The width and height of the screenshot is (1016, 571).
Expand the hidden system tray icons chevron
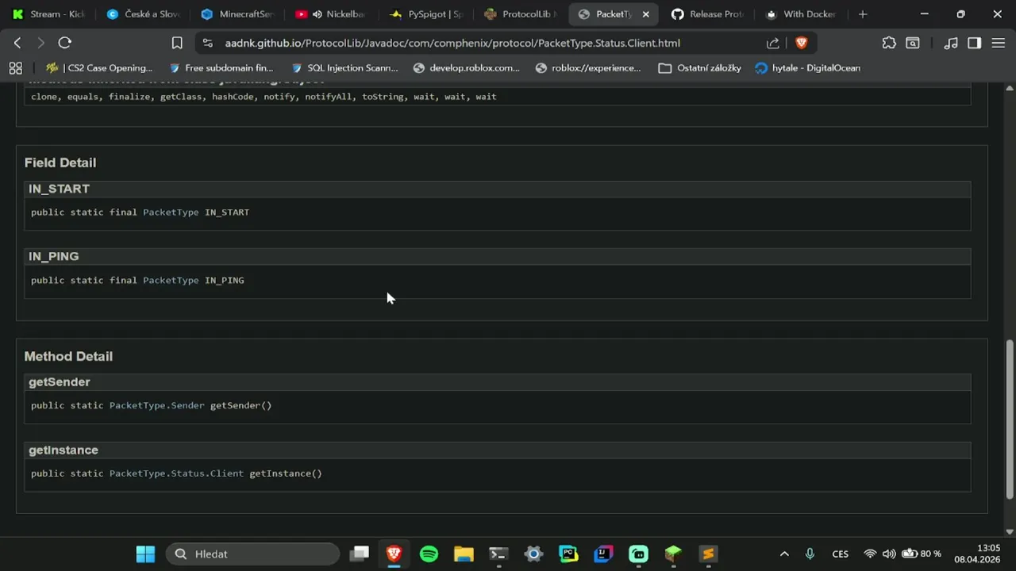coord(784,554)
